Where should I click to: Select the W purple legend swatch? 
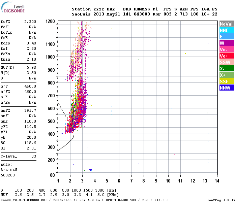tap(227, 43)
